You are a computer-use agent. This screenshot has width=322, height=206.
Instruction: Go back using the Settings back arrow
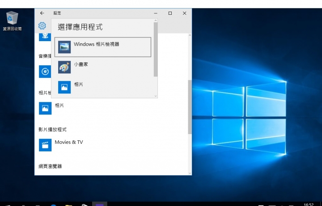(x=42, y=13)
